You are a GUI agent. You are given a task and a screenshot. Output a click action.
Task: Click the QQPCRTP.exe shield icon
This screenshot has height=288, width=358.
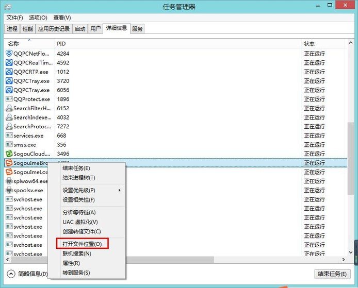pyautogui.click(x=9, y=72)
